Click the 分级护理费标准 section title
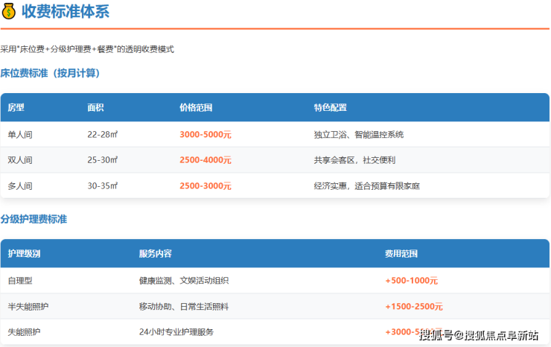The image size is (551, 347). [34, 219]
